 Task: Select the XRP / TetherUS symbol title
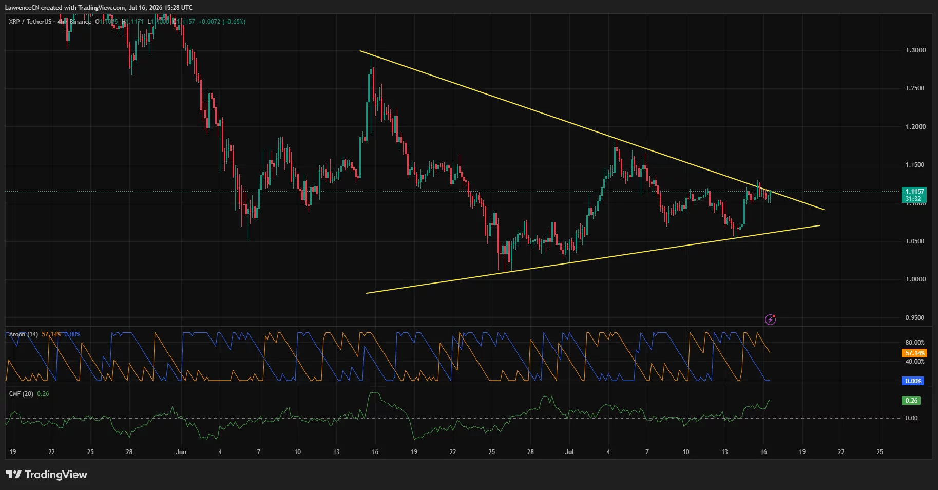click(x=30, y=22)
